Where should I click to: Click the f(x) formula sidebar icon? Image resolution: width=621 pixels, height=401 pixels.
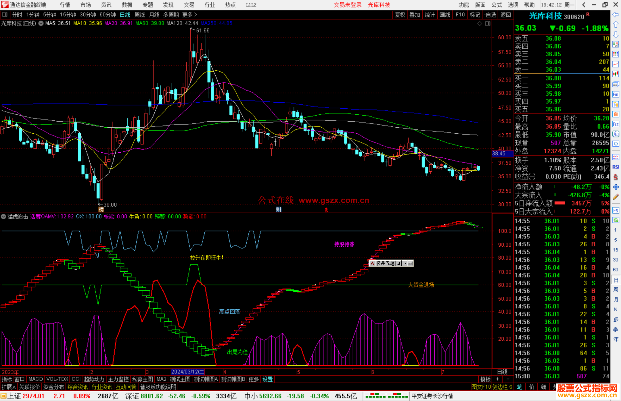(616, 134)
